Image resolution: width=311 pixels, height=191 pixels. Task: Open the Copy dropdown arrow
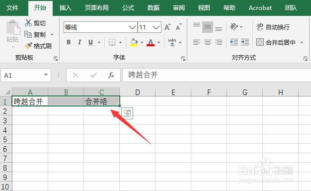(x=52, y=34)
